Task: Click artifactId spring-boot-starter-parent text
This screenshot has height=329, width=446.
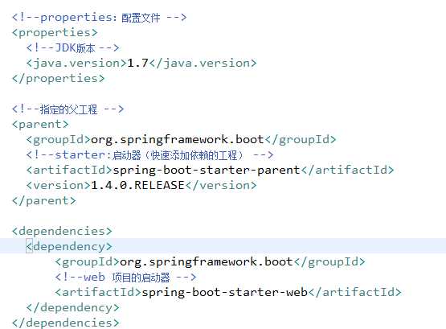Action: (207, 171)
